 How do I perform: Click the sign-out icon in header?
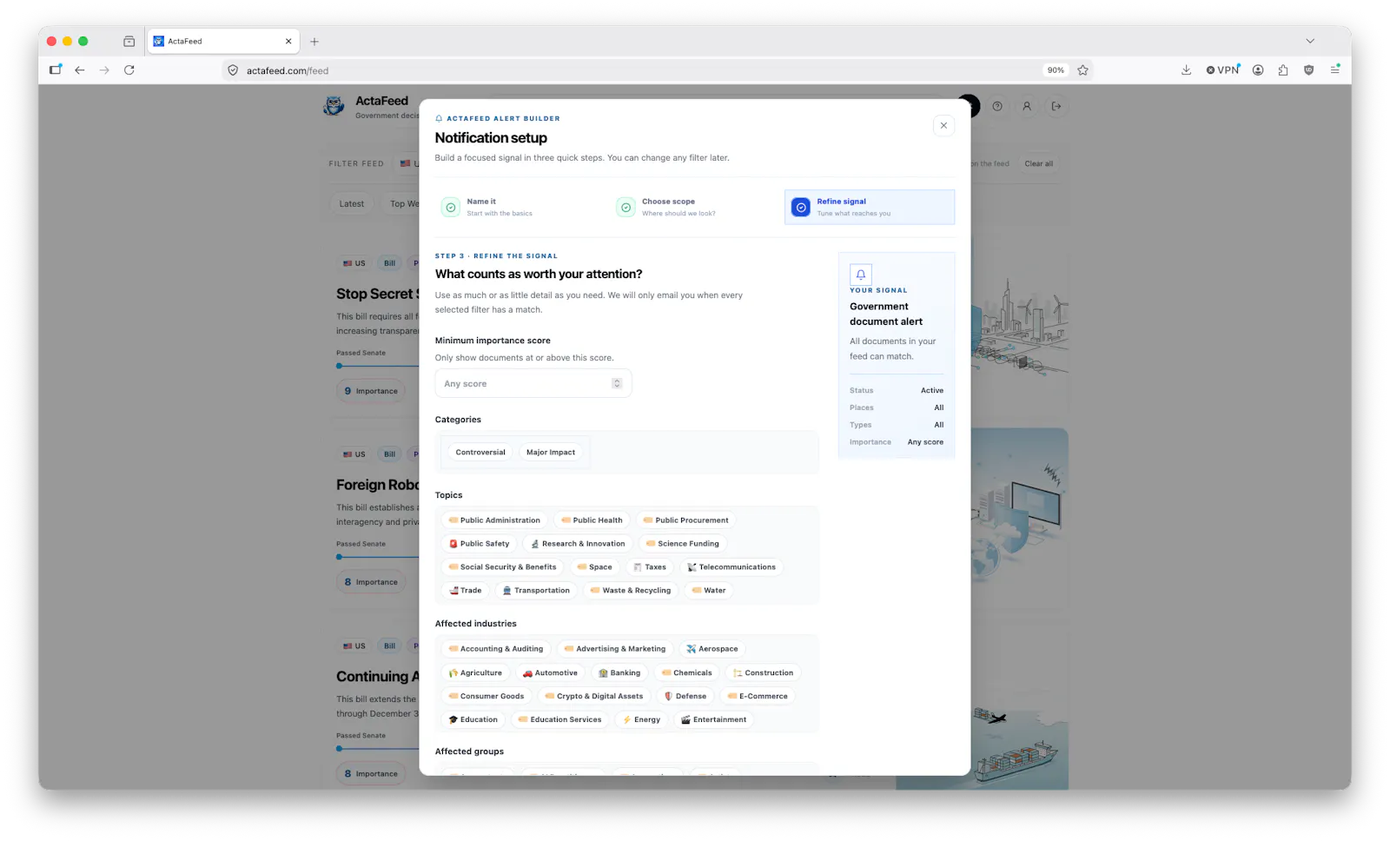coord(1056,106)
